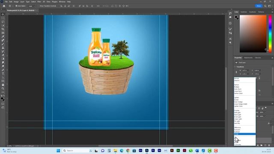Image resolution: width=274 pixels, height=154 pixels.
Task: Open the Image menu
Action: tap(16, 2)
